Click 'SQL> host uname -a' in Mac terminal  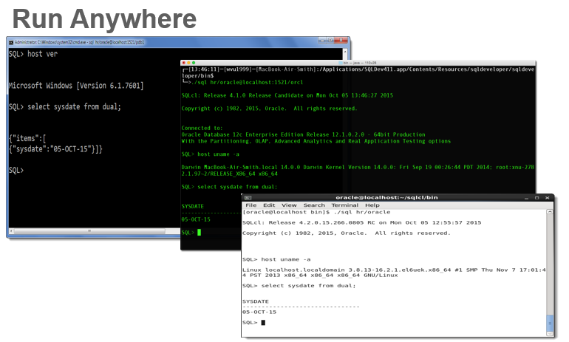(211, 154)
